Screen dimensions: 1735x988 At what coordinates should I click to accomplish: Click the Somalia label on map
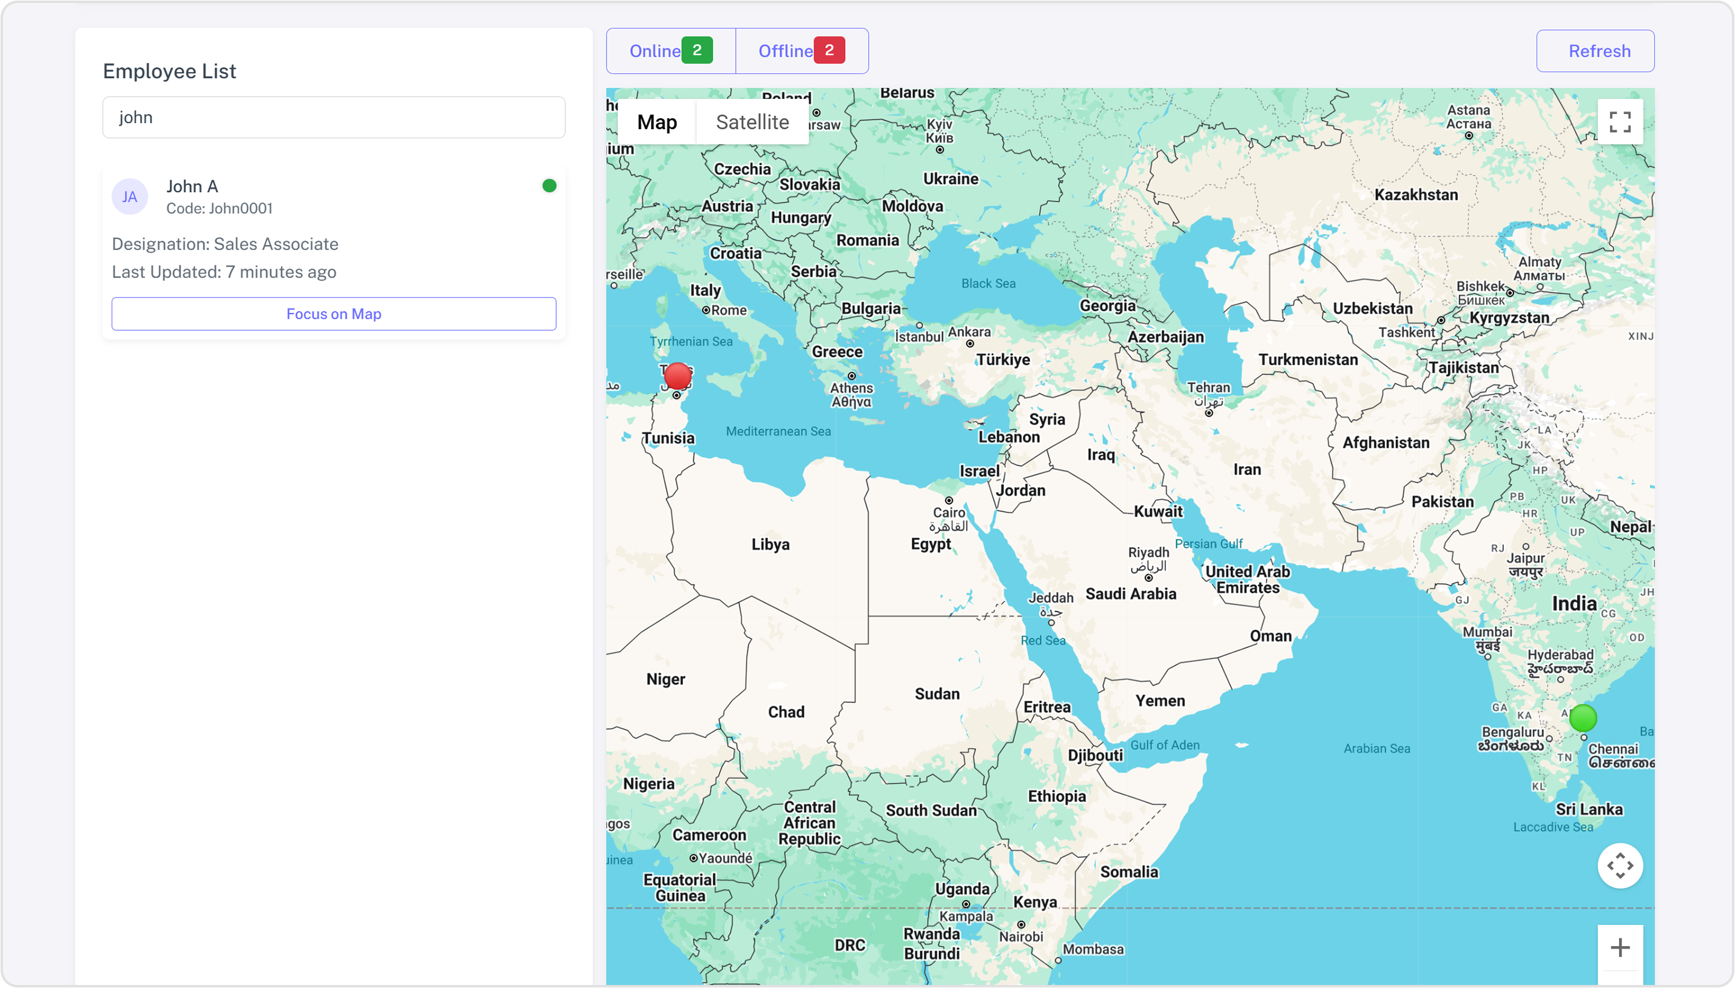coord(1128,872)
